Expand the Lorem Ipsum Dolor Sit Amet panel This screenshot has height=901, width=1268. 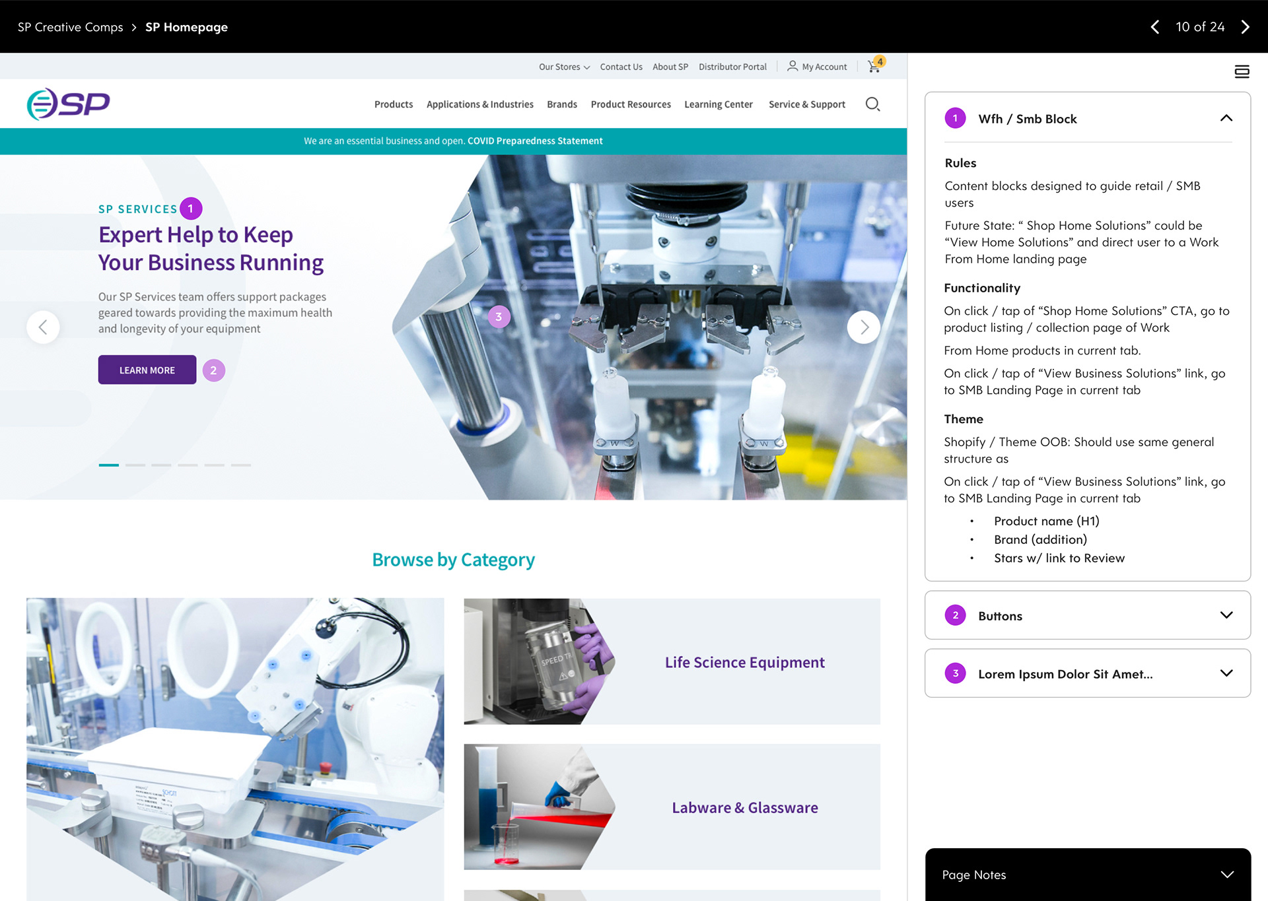1226,673
